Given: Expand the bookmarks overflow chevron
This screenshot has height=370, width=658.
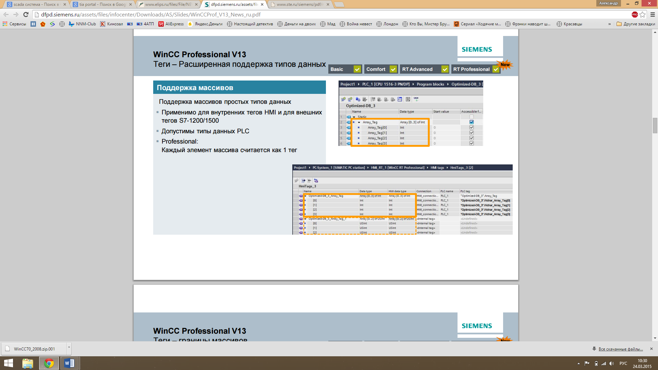Looking at the screenshot, I should pos(610,24).
